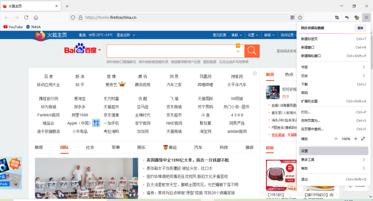
Task: Choose 打印 from the menu
Action: [x=333, y=112]
